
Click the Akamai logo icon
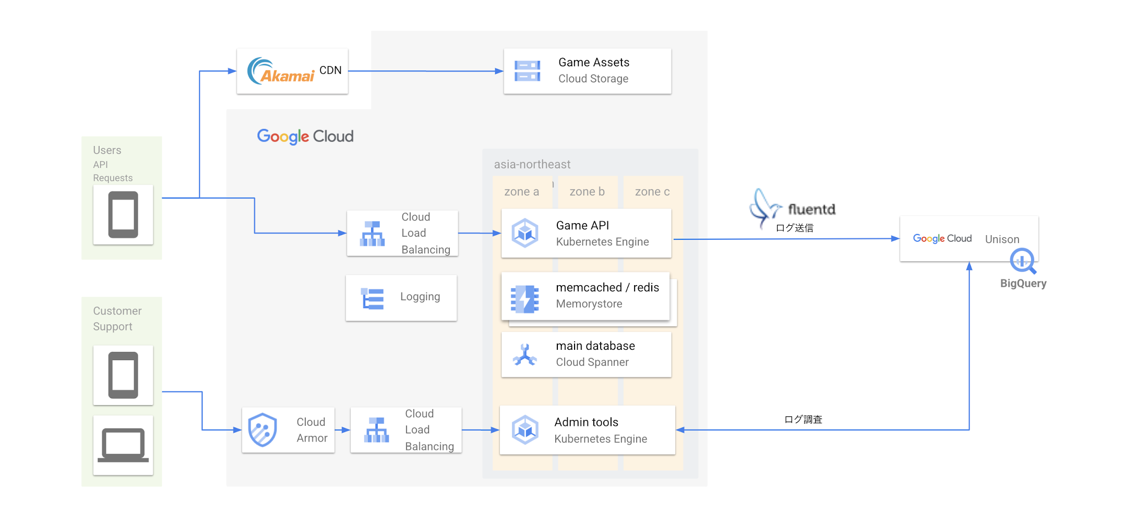[x=281, y=71]
